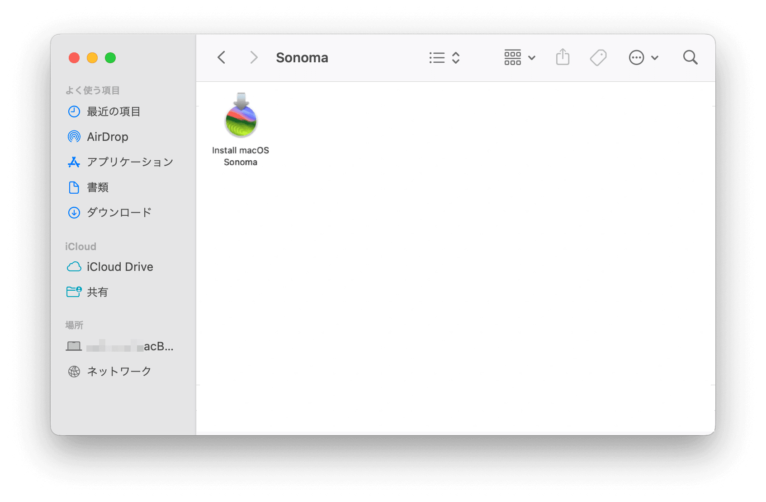
Task: Zoom the window with green button
Action: (x=110, y=58)
